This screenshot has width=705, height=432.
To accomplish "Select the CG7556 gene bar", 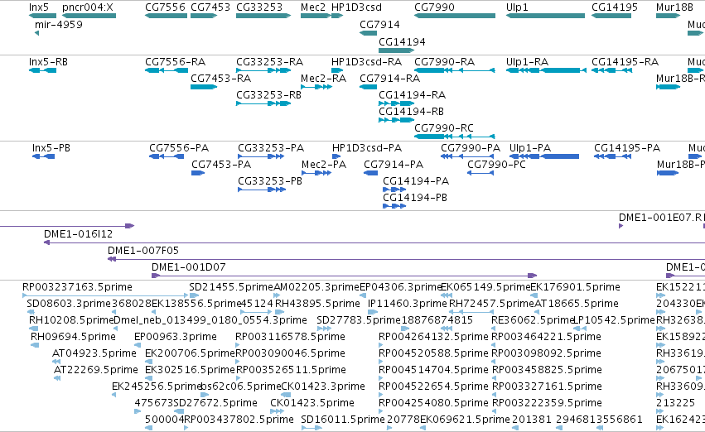I will click(166, 16).
